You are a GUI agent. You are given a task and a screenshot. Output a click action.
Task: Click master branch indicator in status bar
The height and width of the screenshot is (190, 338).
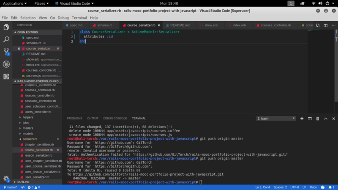click(10, 187)
